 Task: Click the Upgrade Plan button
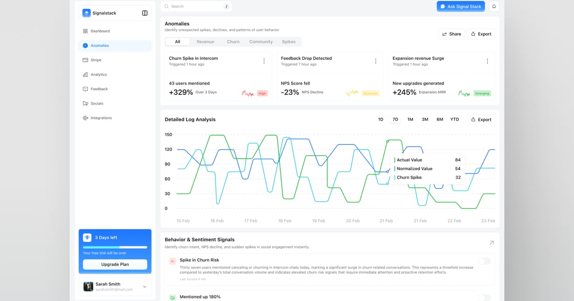(115, 264)
